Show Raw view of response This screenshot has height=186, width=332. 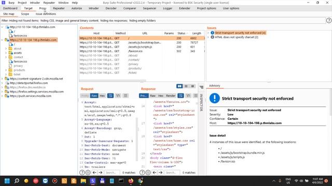click(x=153, y=96)
